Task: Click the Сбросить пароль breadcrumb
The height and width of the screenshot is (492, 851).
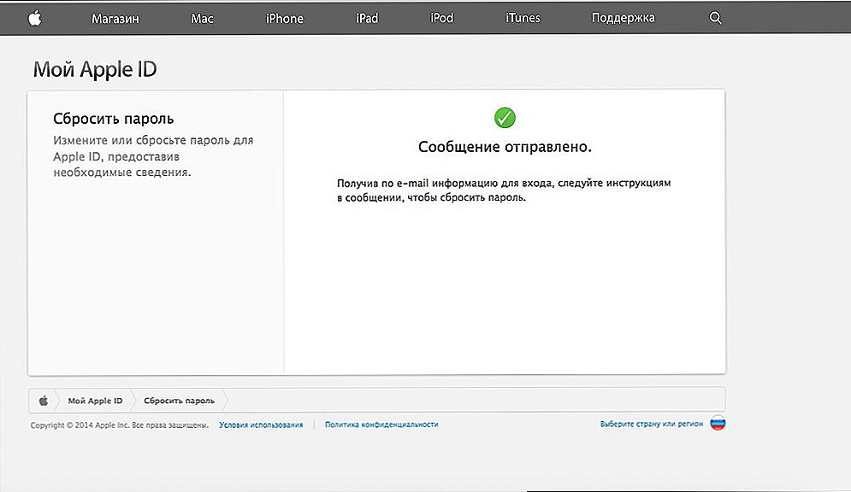Action: (x=179, y=401)
